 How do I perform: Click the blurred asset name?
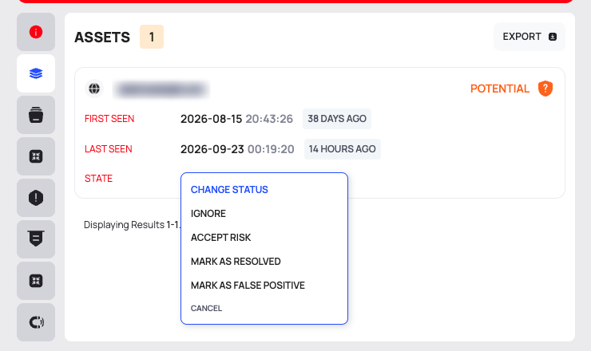click(161, 89)
